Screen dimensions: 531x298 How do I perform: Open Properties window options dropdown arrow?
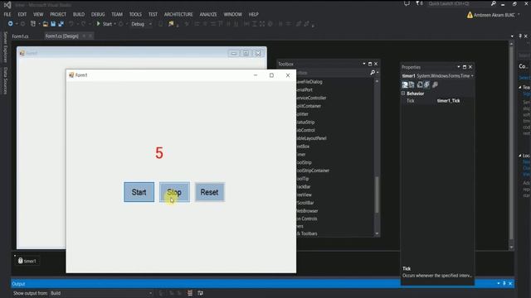point(459,67)
